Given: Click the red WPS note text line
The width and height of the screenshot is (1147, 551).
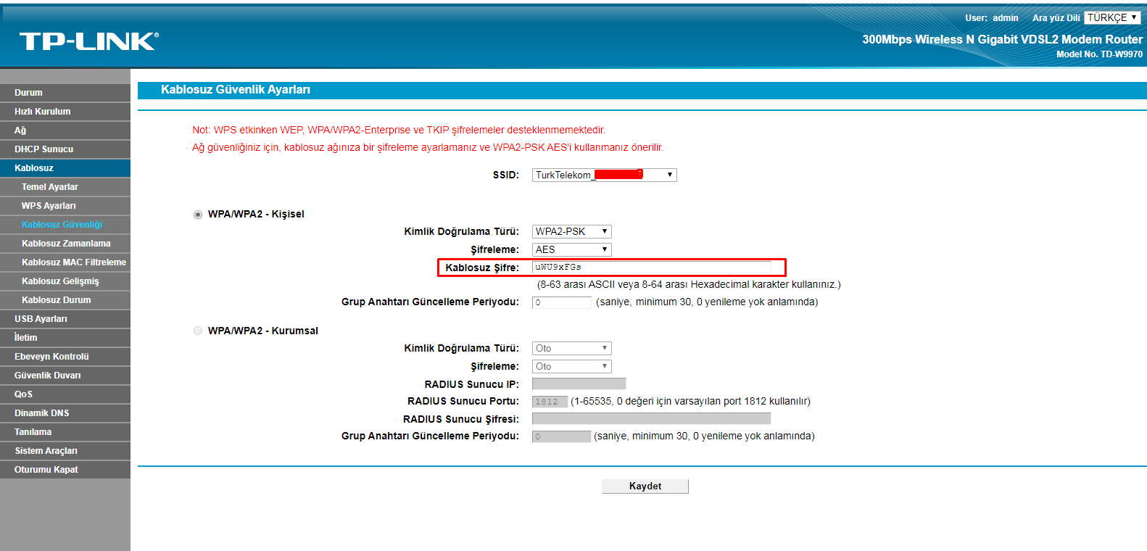Looking at the screenshot, I should point(399,130).
